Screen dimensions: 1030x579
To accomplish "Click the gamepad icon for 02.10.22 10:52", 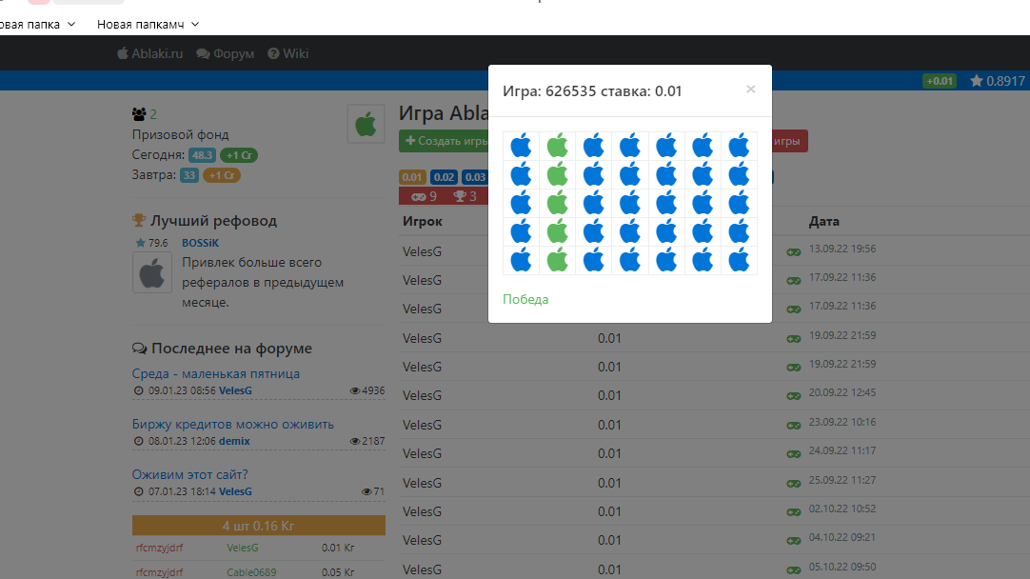I will 794,512.
